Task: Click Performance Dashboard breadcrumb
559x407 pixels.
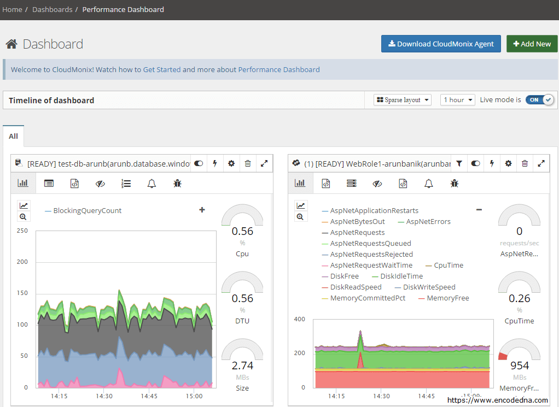Action: 123,10
